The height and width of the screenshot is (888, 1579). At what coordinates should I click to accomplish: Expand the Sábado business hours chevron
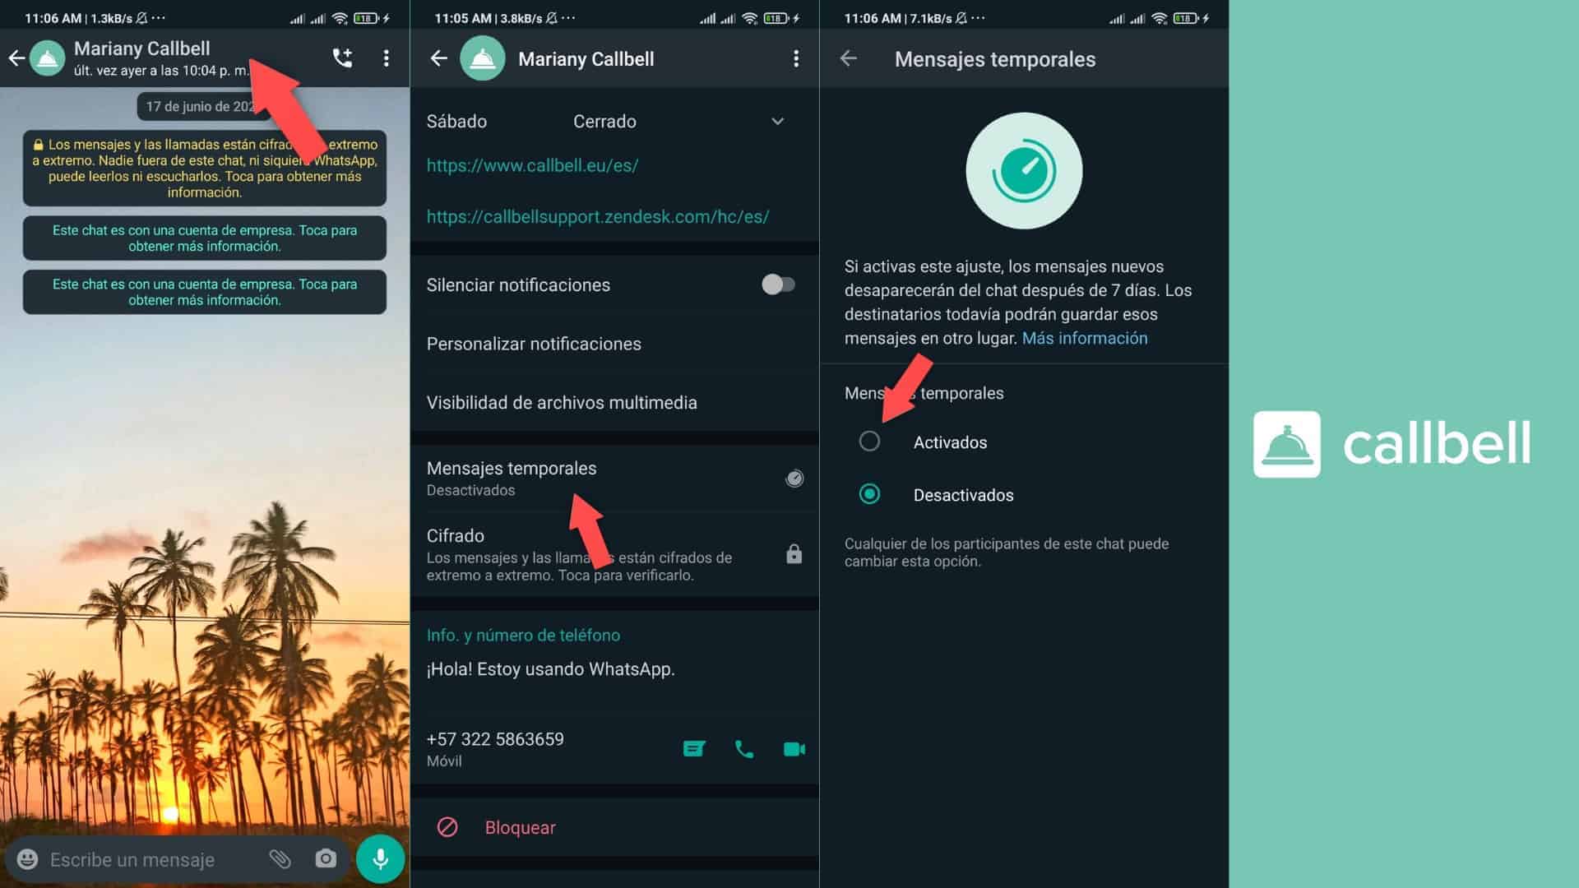[777, 122]
